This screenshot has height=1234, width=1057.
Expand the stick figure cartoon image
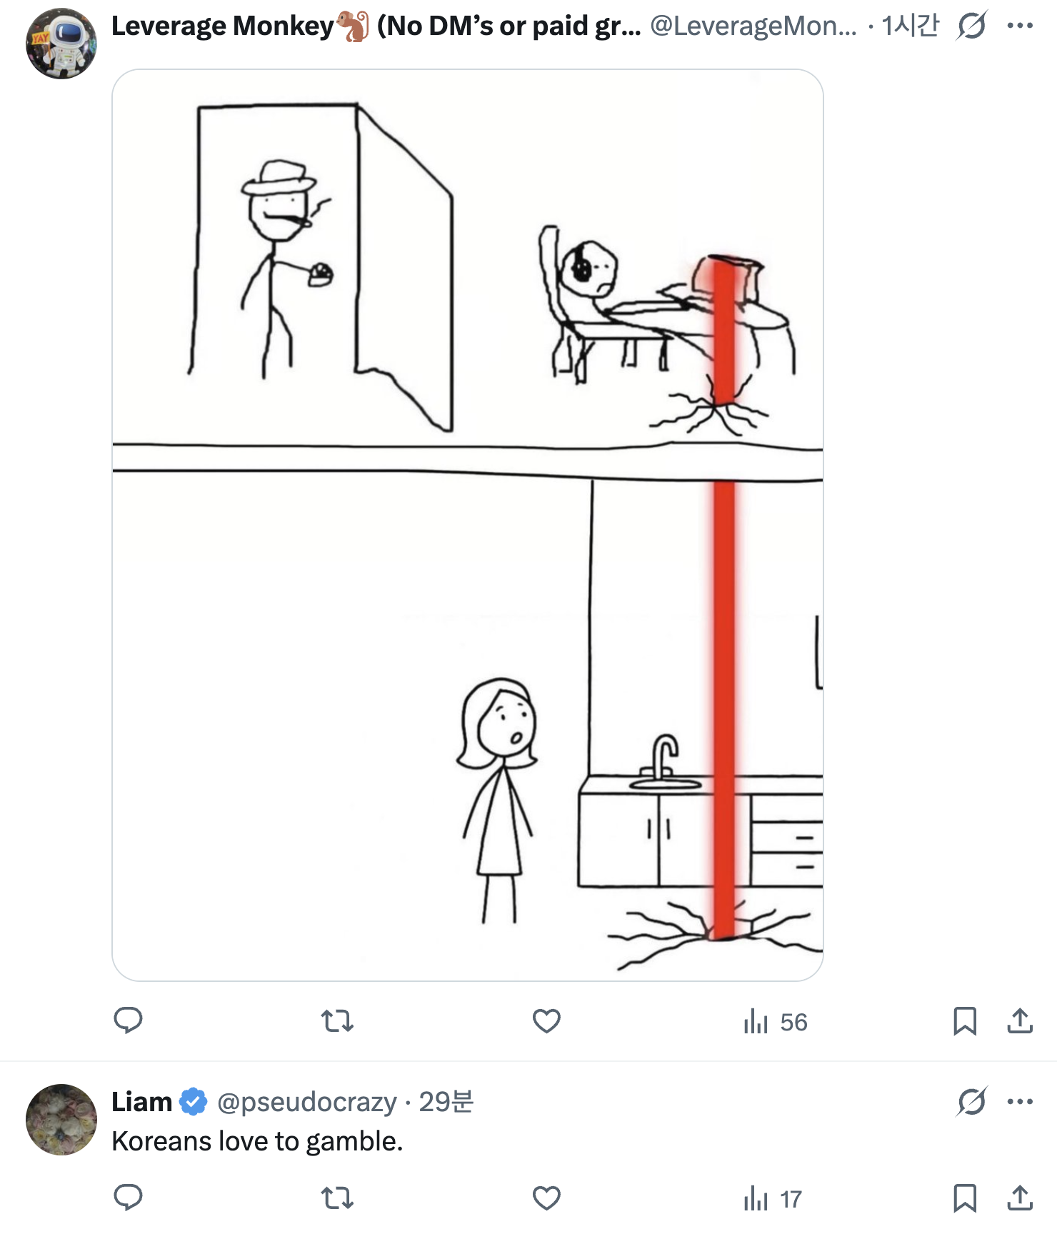coord(468,525)
